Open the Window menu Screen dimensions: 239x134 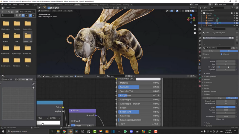pyautogui.click(x=21, y=4)
